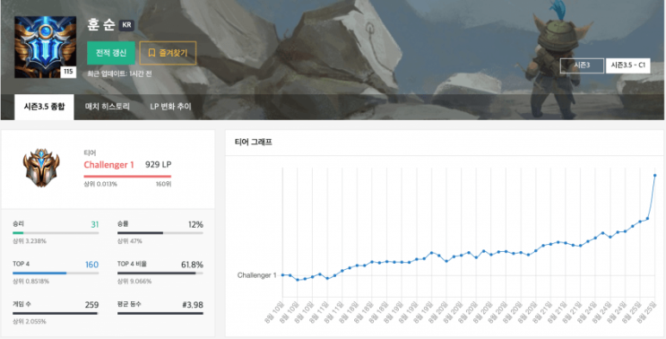Select the 시즌3.5 - C1 season toggle
666x339 pixels.
point(628,65)
